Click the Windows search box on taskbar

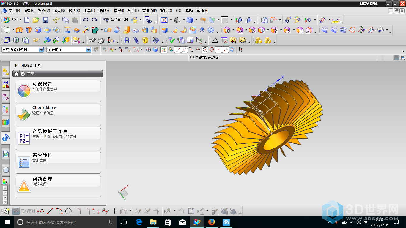coord(65,222)
